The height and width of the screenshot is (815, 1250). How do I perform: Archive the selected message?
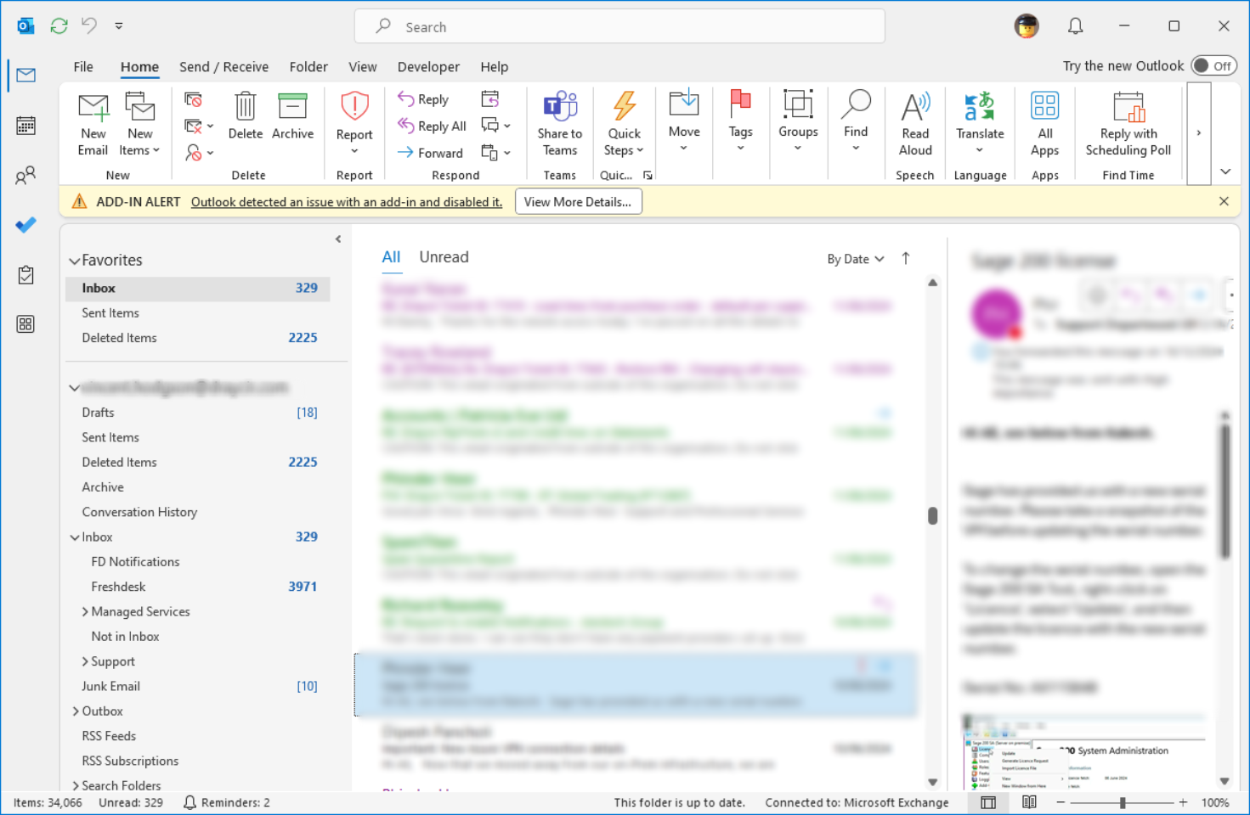click(292, 116)
